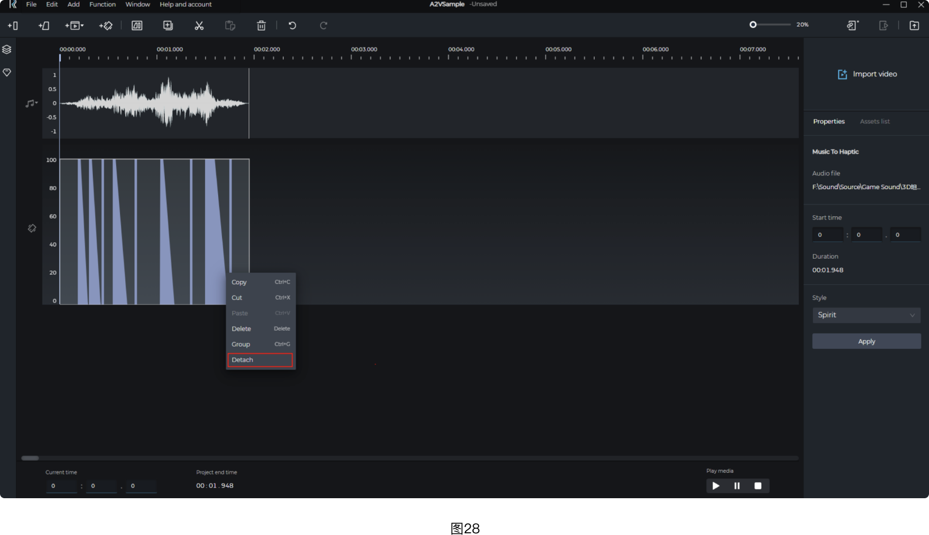Click the zoom slider handle at 20%

[753, 25]
